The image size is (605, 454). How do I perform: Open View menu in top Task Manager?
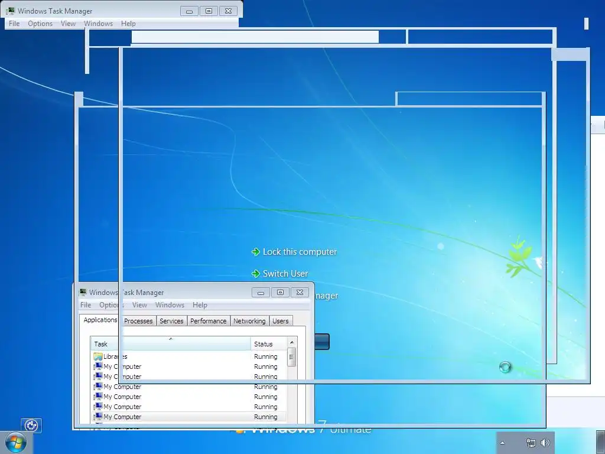pos(68,24)
